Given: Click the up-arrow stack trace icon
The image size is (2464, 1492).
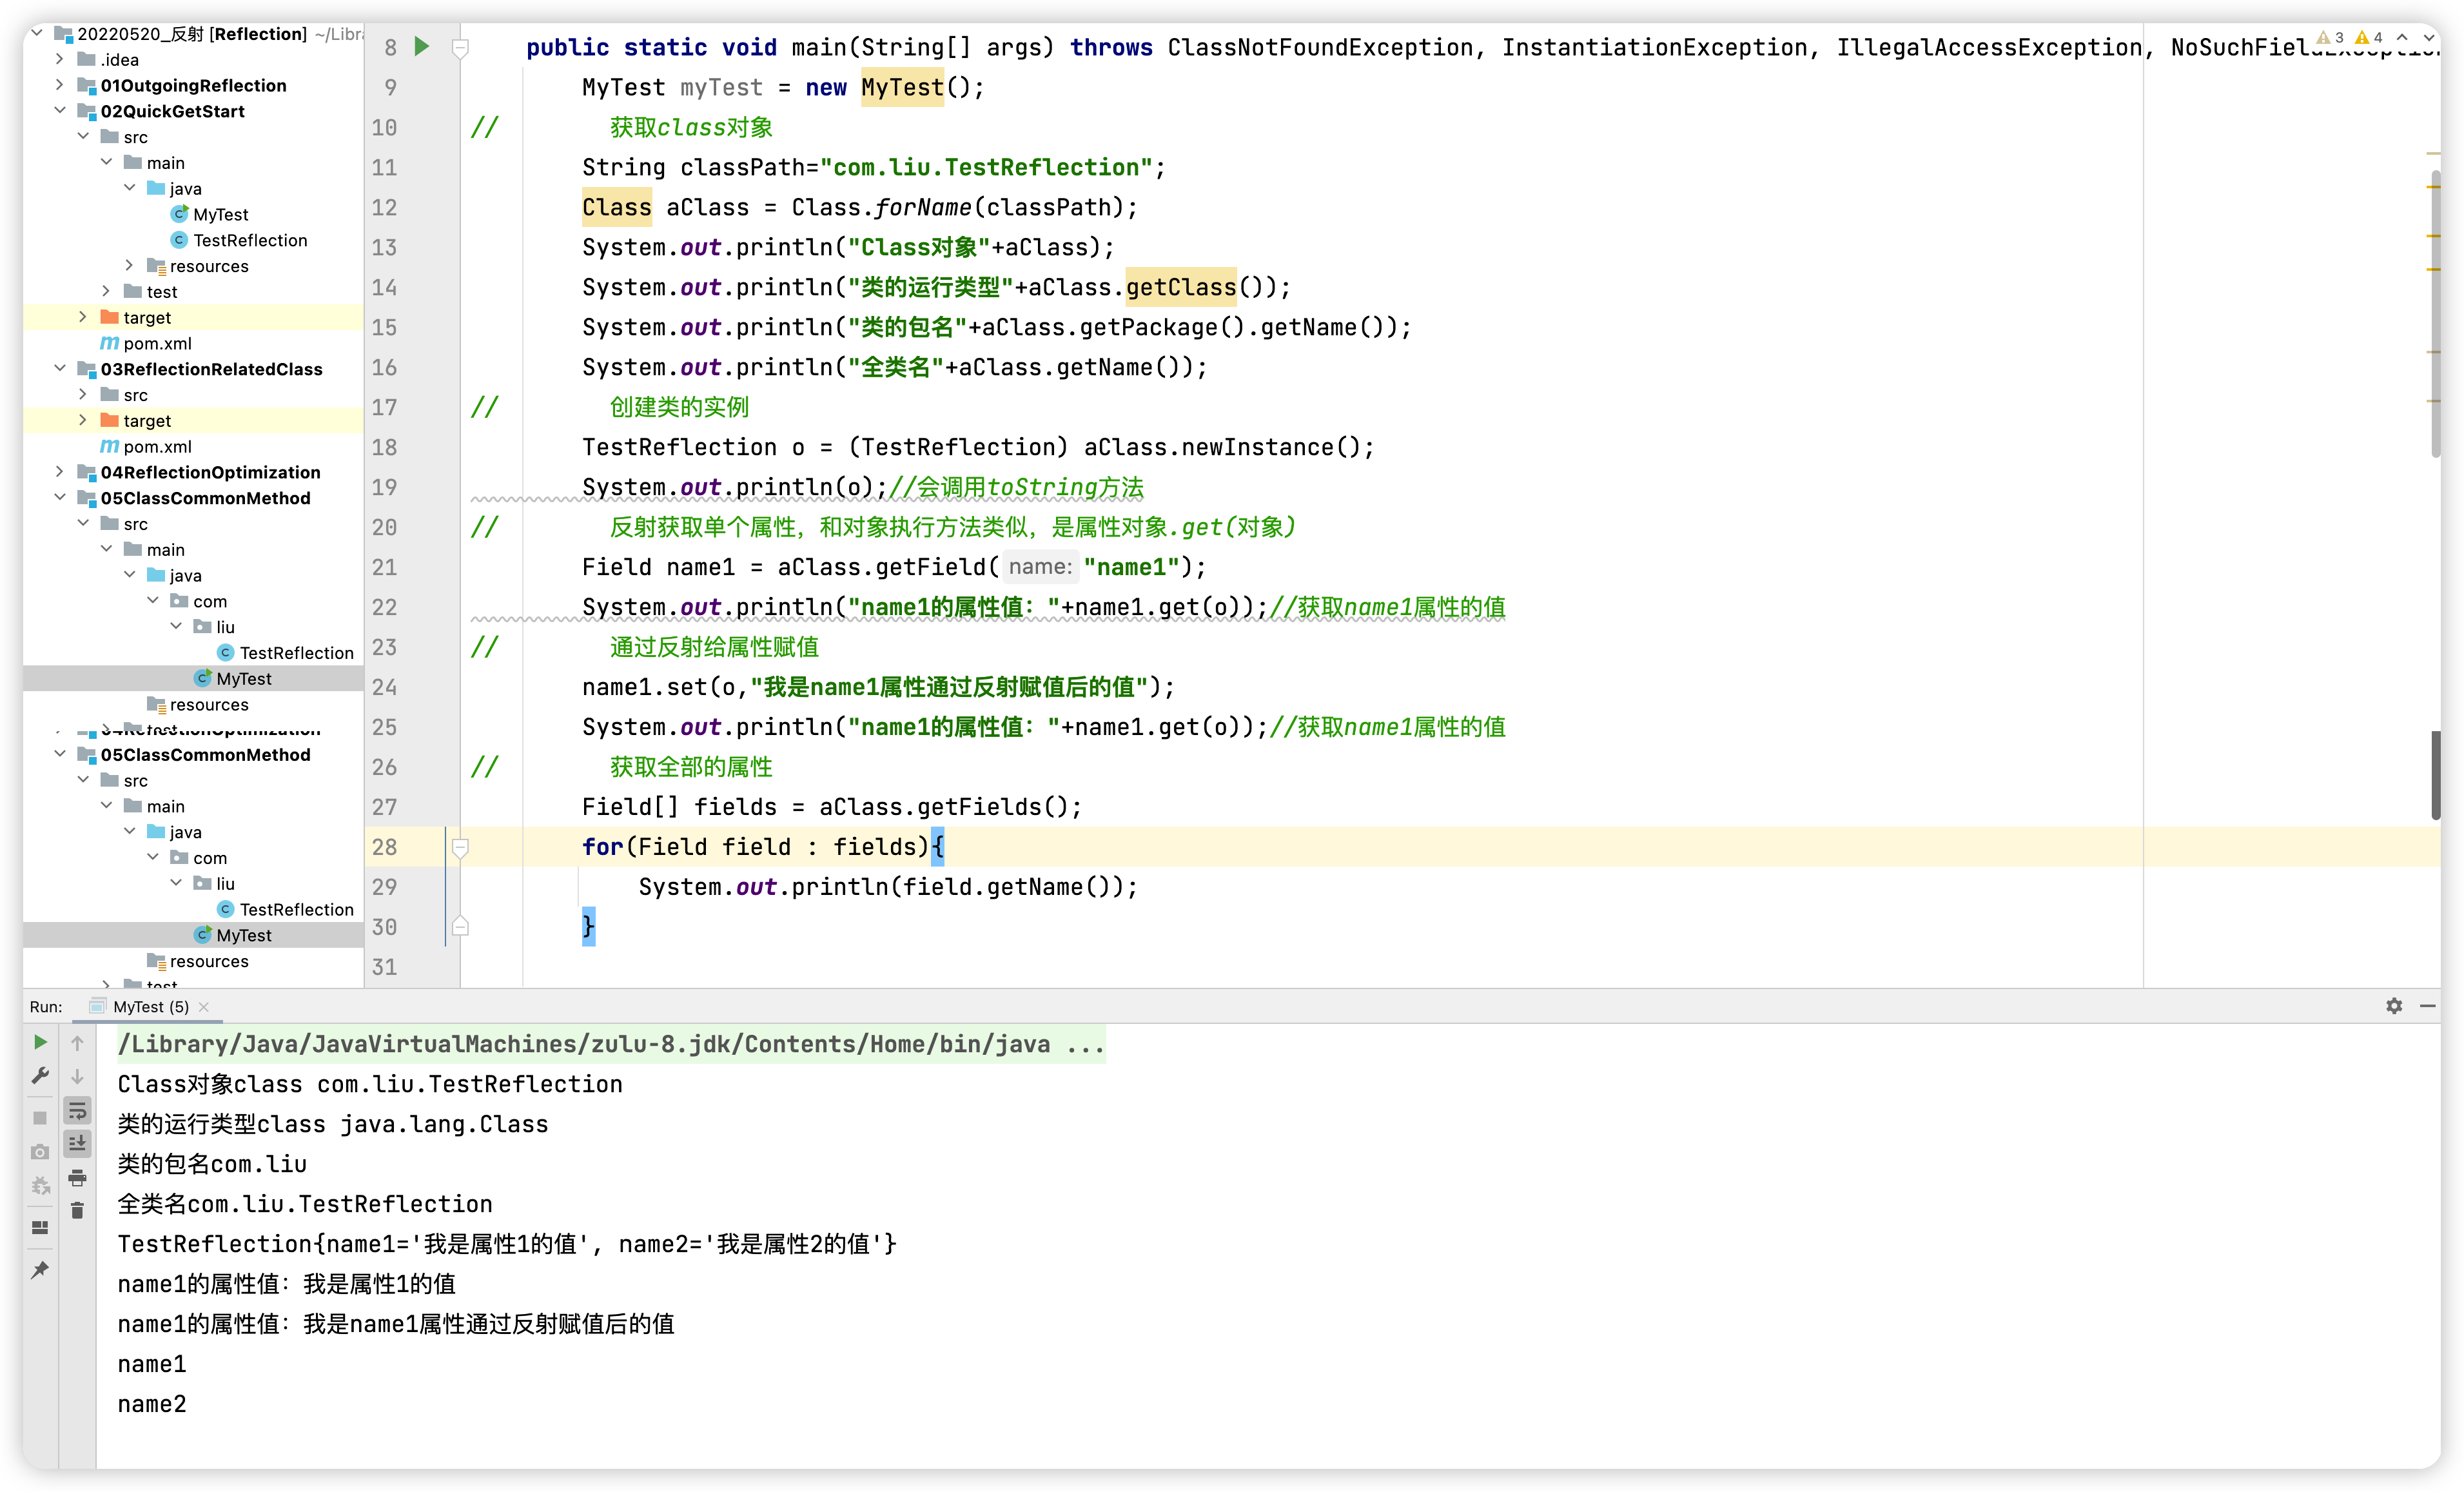Looking at the screenshot, I should pos(77,1043).
